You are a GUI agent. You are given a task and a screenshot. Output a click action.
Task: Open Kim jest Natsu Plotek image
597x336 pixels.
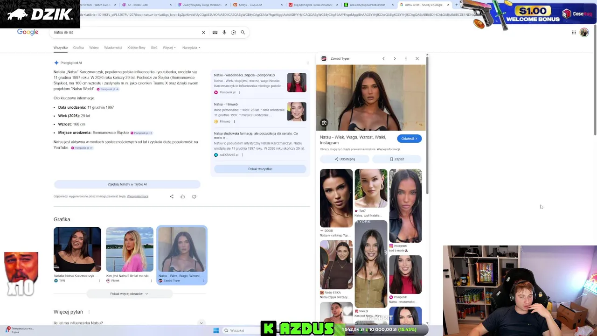click(129, 249)
